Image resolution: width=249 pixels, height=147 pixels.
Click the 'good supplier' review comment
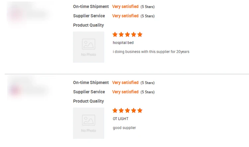coord(124,128)
